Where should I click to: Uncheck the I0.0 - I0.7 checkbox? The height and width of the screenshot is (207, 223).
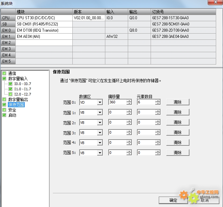10,84
